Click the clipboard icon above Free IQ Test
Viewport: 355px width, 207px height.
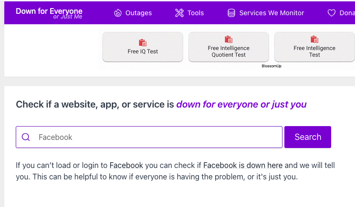click(x=143, y=42)
